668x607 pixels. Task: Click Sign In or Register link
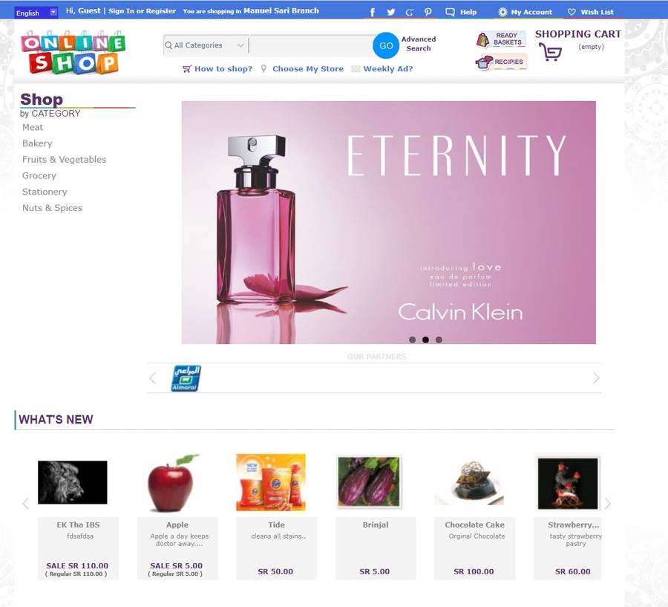[x=142, y=11]
